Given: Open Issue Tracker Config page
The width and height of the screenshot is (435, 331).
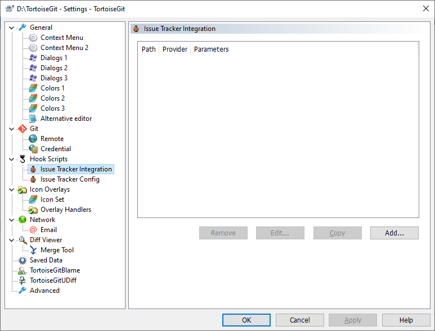Looking at the screenshot, I should click(70, 179).
